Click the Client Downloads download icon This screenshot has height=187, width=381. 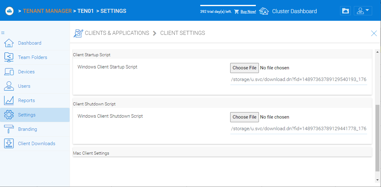coord(9,144)
